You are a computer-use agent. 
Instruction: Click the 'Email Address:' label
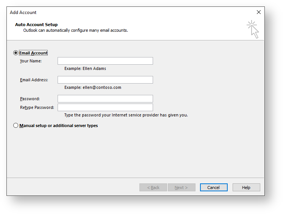click(x=34, y=80)
